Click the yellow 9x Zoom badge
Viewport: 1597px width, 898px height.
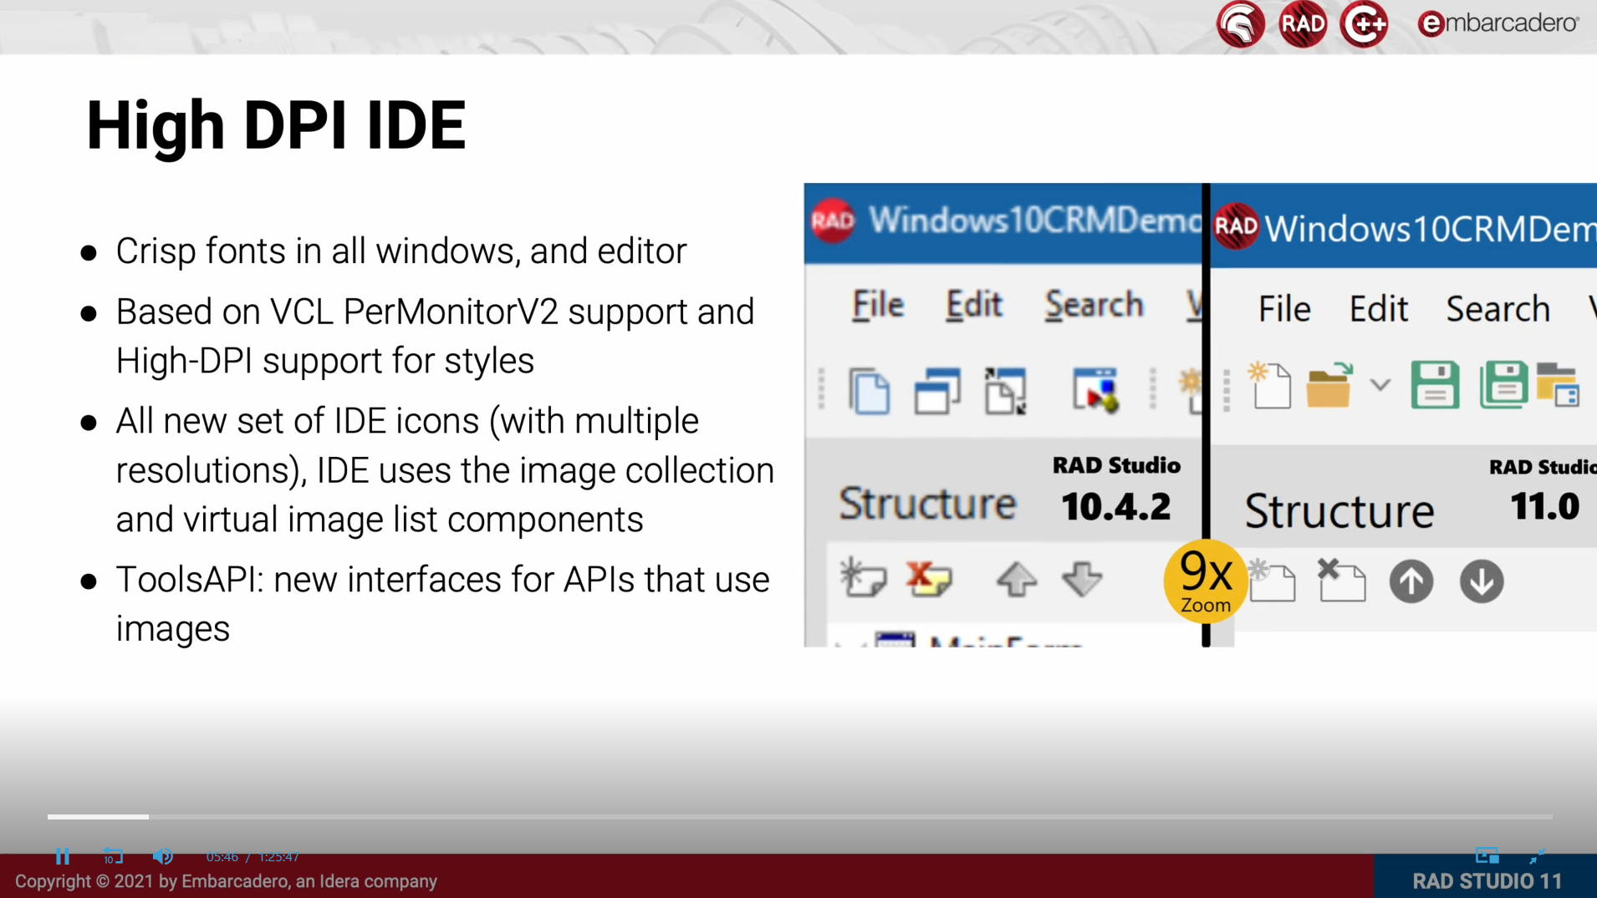pos(1205,581)
